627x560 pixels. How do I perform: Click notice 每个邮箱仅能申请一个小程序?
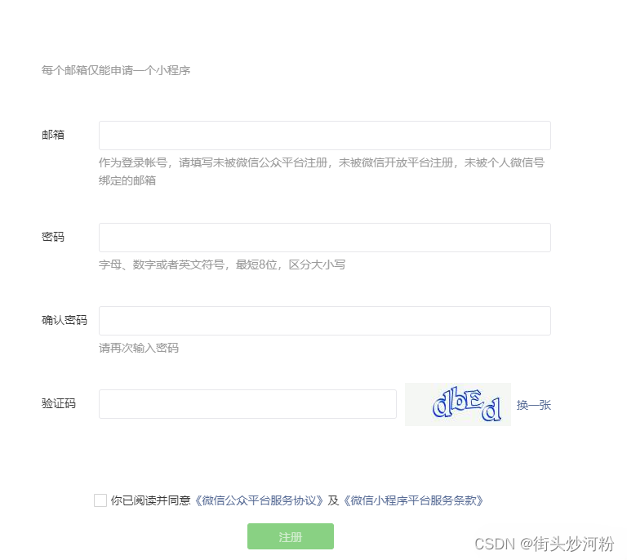pyautogui.click(x=116, y=70)
